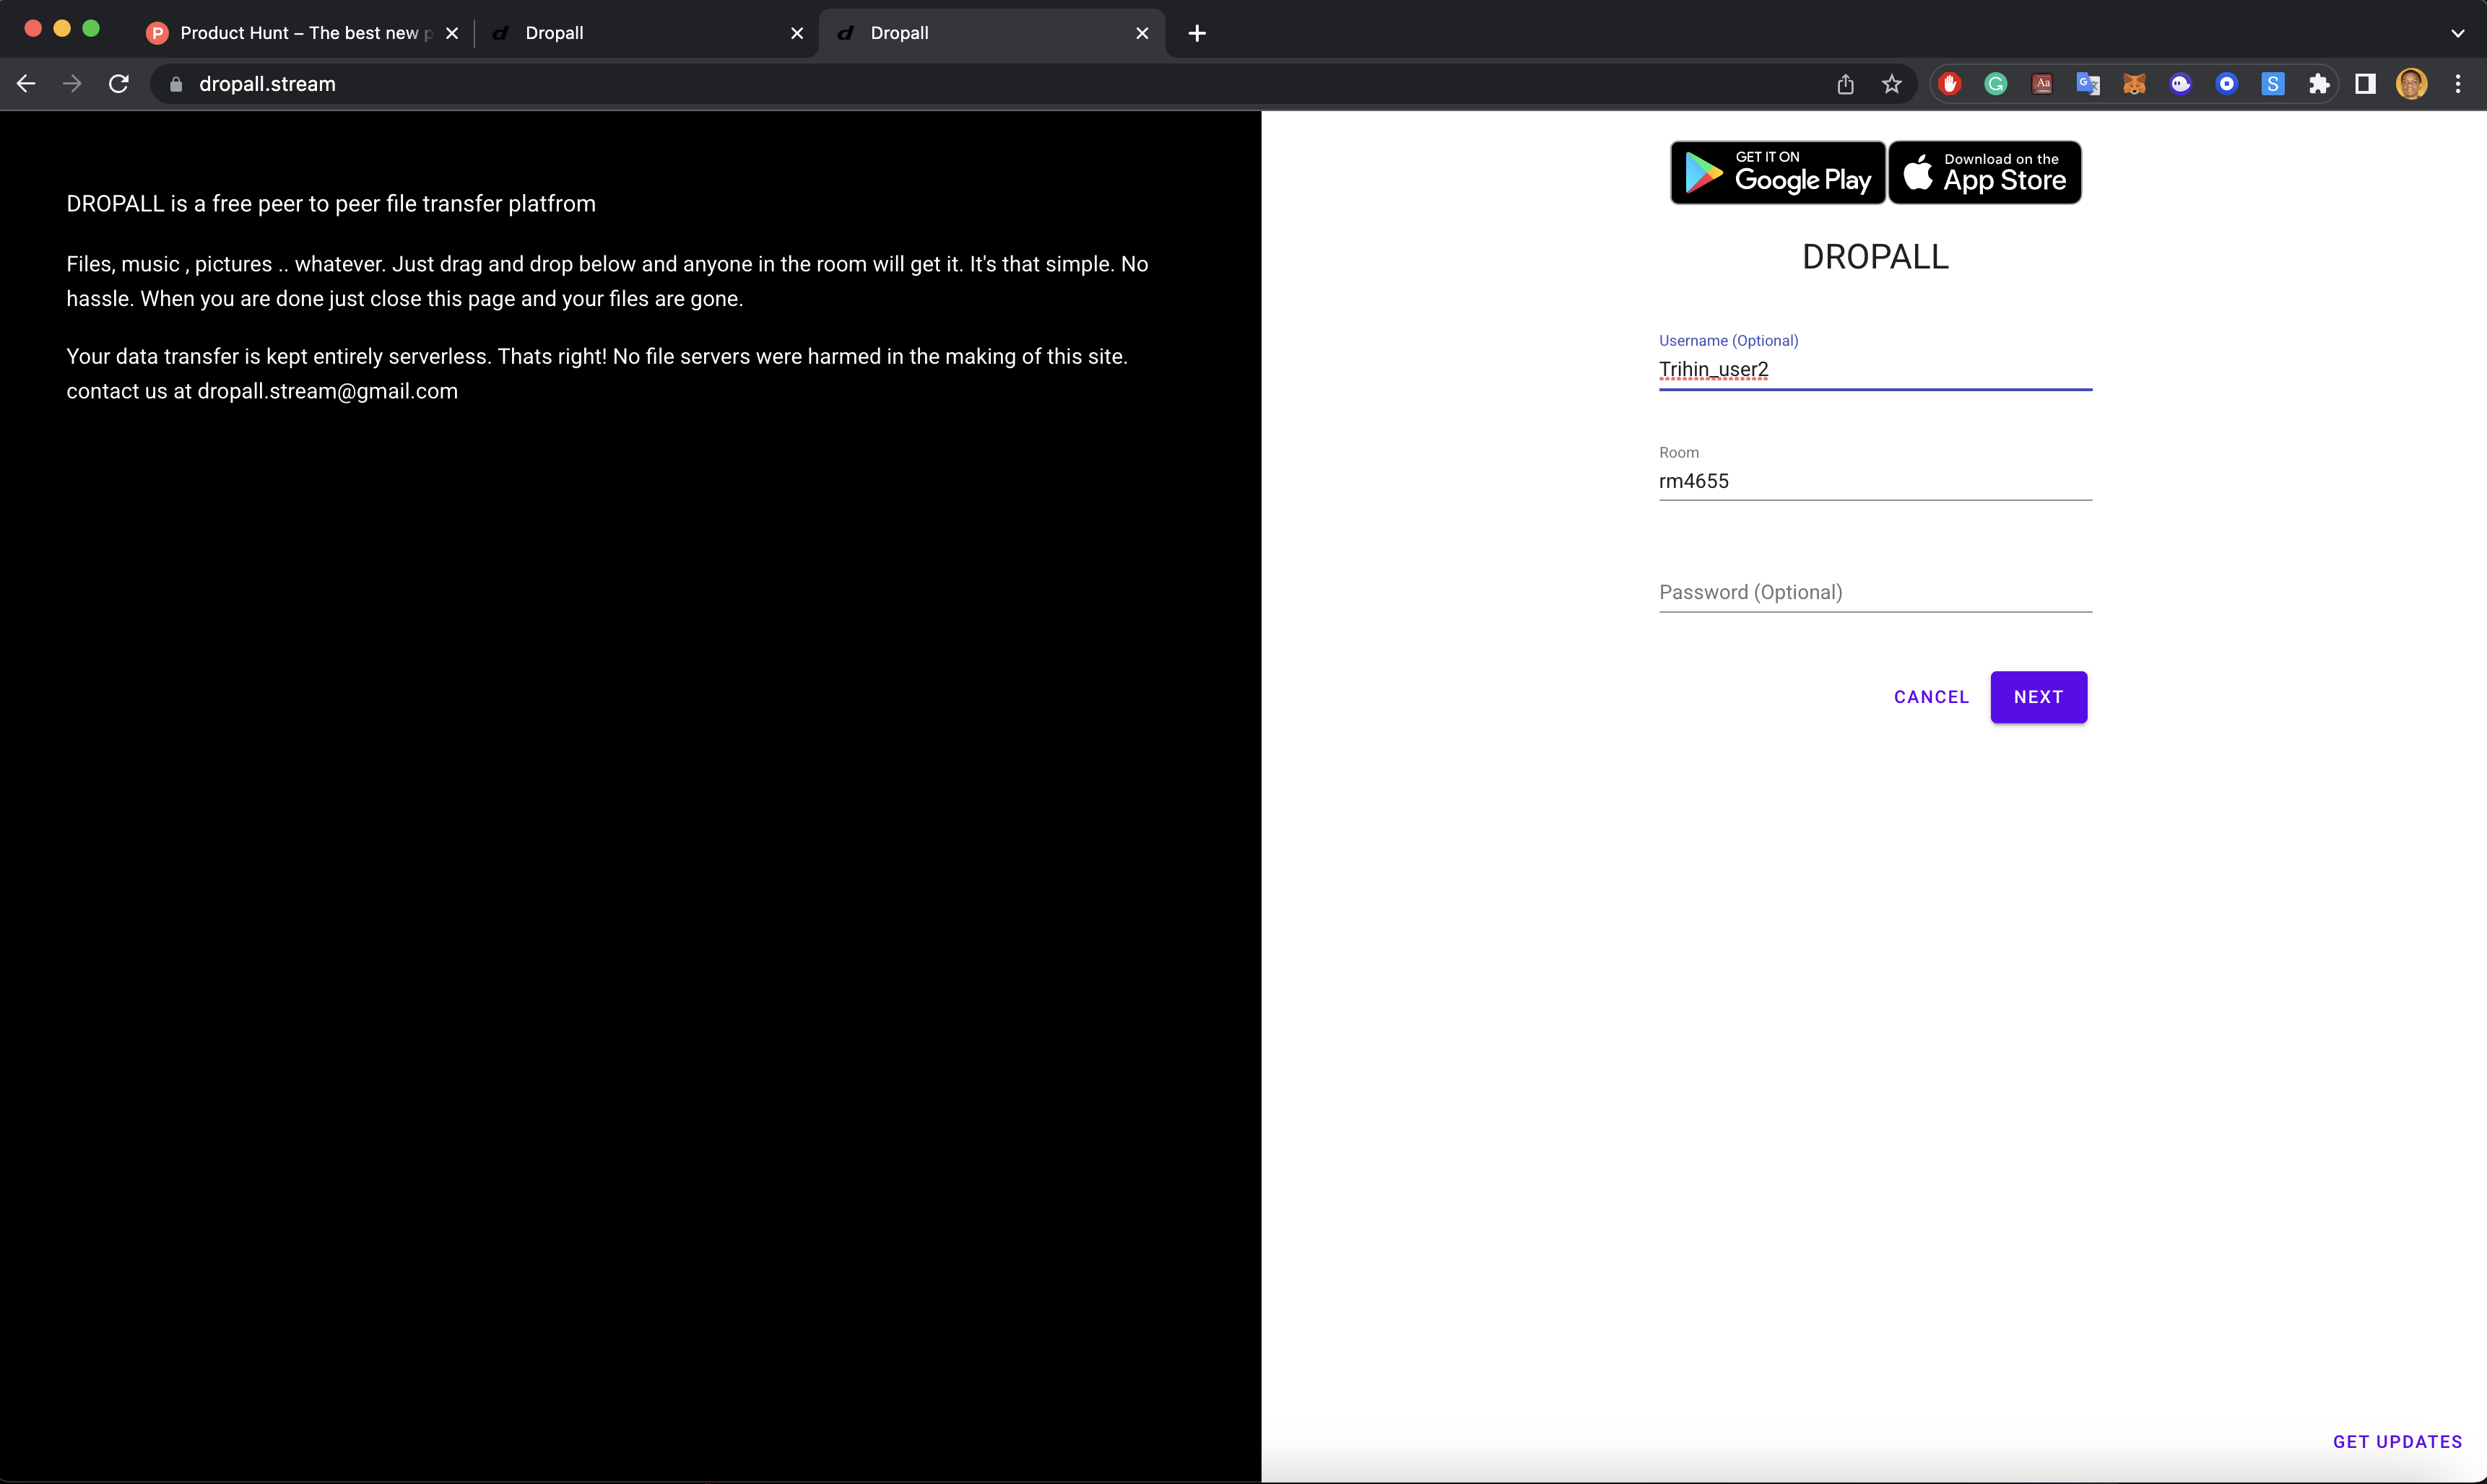Click the macOS green fullscreen button

(91, 29)
